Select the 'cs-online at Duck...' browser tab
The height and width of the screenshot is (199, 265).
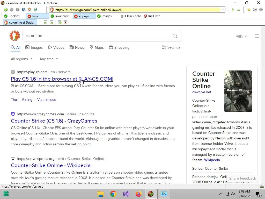20,22
